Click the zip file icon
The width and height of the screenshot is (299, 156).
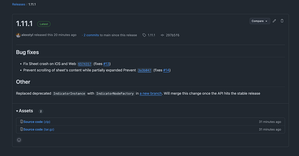click(x=22, y=122)
